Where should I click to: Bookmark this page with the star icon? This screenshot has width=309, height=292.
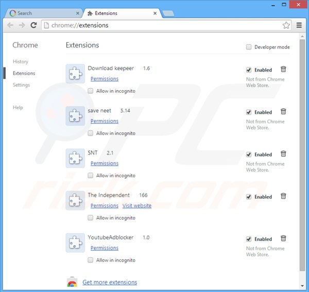(286, 25)
